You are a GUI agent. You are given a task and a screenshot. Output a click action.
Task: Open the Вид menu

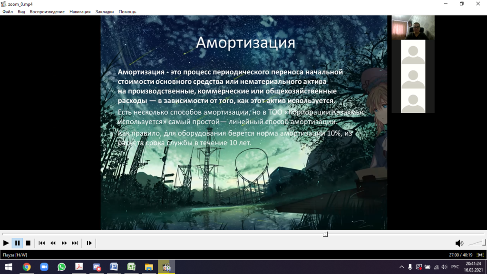(21, 12)
